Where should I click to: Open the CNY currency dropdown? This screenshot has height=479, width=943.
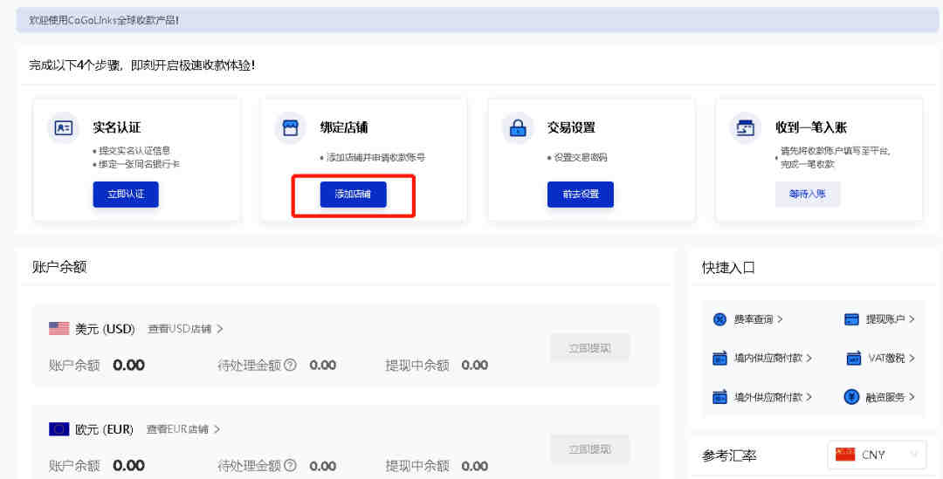[x=876, y=455]
